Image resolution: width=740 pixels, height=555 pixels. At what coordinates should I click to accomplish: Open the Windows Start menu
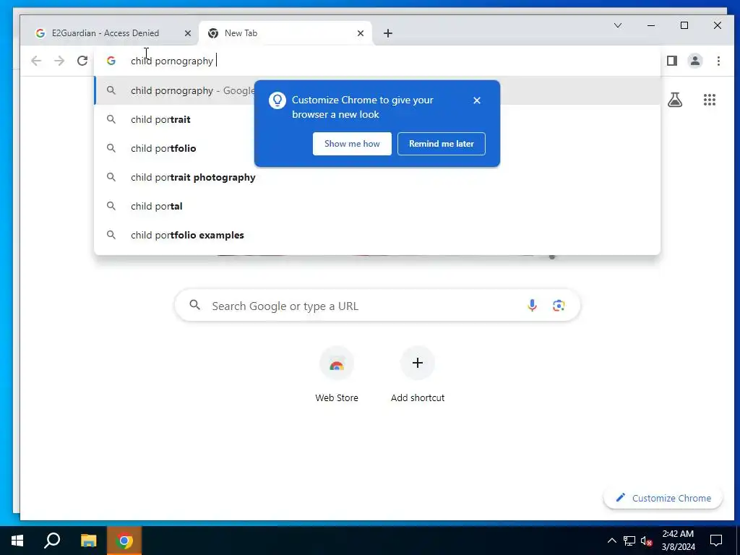tap(17, 541)
